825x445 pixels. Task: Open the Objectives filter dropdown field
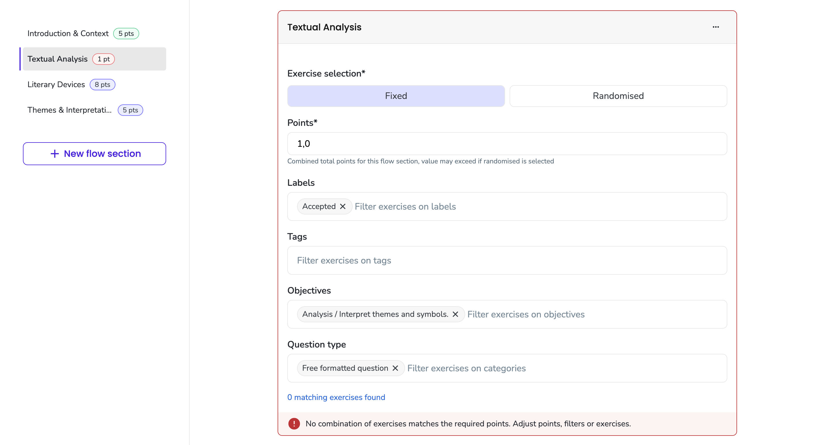pos(507,314)
